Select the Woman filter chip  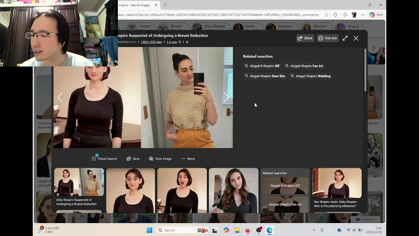[x=316, y=27]
